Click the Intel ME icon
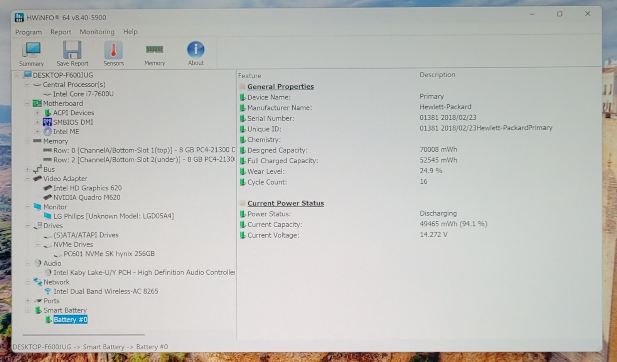 [x=47, y=132]
